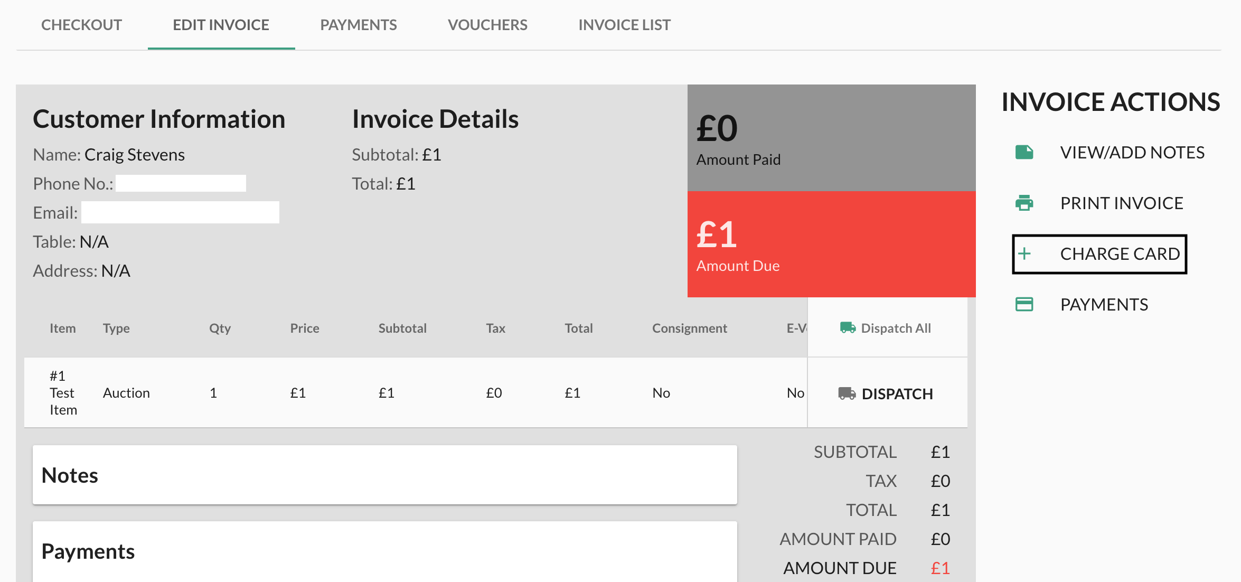The height and width of the screenshot is (582, 1241).
Task: Click the grey truck icon next to DISPATCH
Action: [x=847, y=393]
